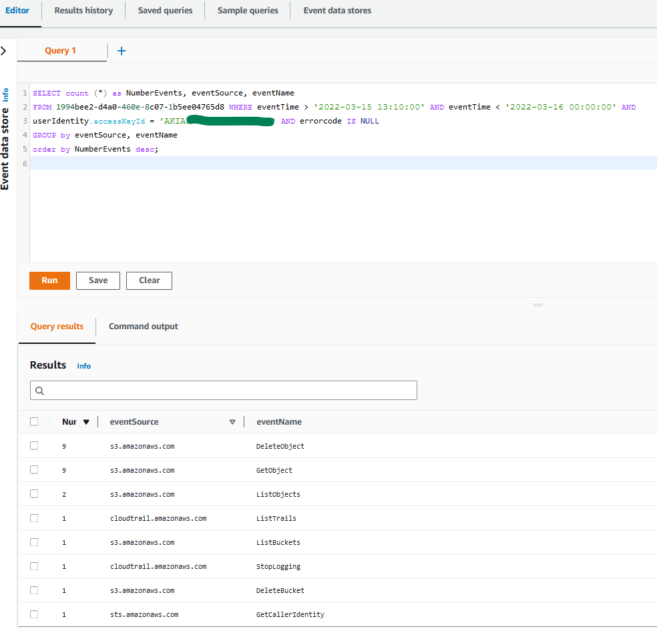The height and width of the screenshot is (629, 657).
Task: Select line 4 in the SQL editor
Action: (x=100, y=134)
